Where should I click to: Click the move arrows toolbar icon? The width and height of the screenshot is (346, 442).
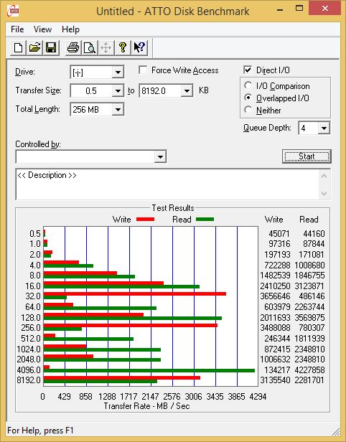coord(106,47)
